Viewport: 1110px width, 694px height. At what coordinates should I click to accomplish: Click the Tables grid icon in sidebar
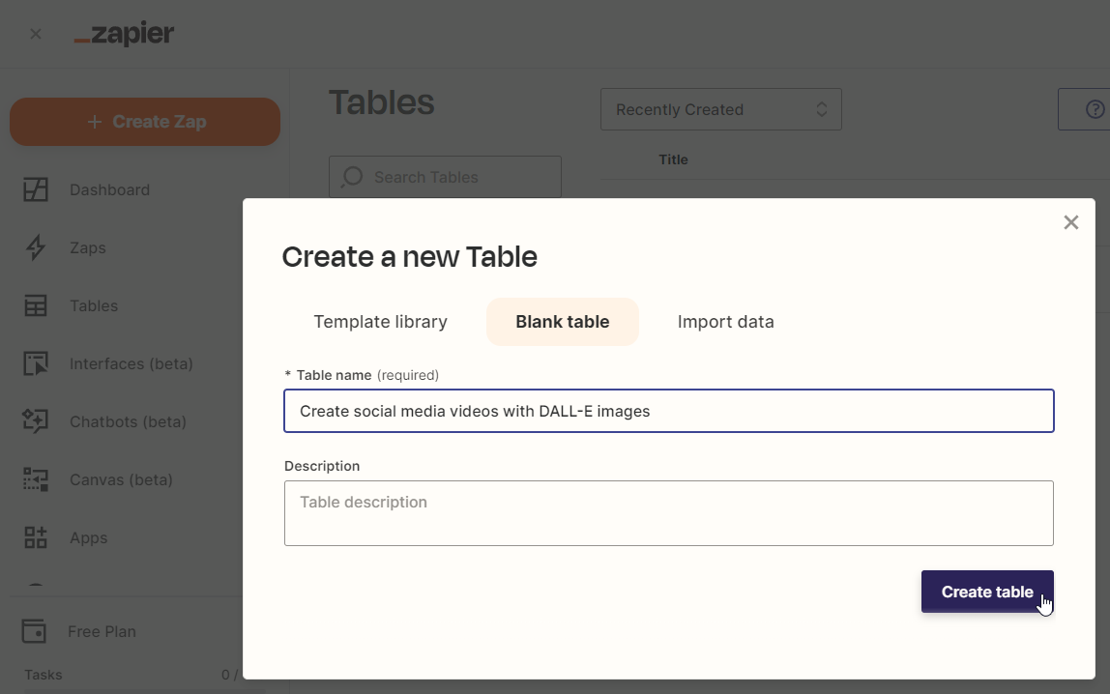pyautogui.click(x=36, y=305)
